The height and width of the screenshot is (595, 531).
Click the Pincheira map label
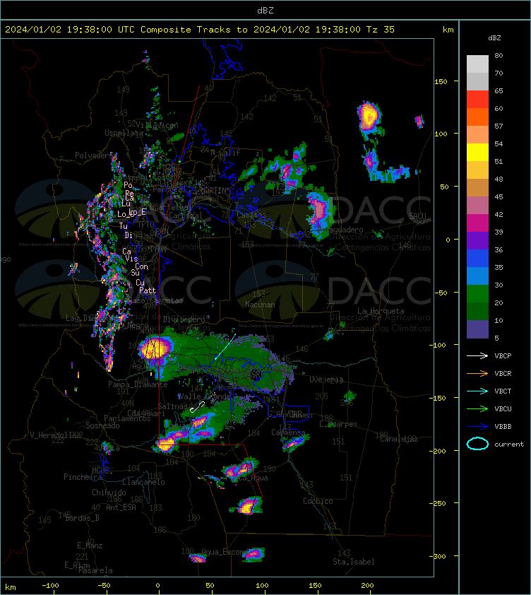83,476
